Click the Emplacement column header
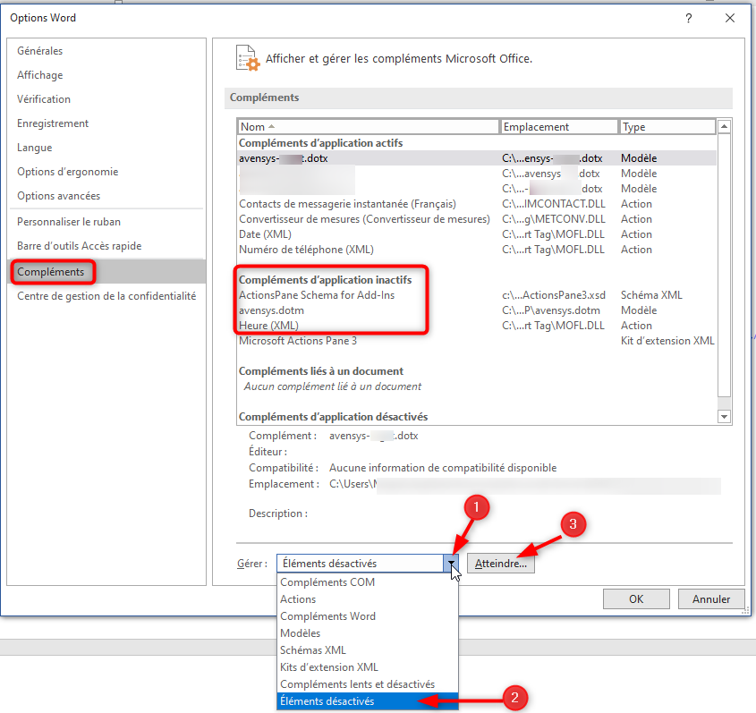The image size is (756, 713). coord(558,127)
